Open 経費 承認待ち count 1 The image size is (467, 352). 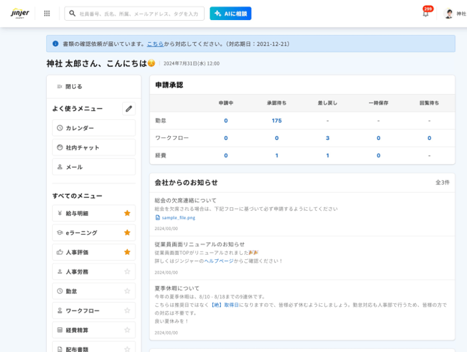(x=277, y=155)
